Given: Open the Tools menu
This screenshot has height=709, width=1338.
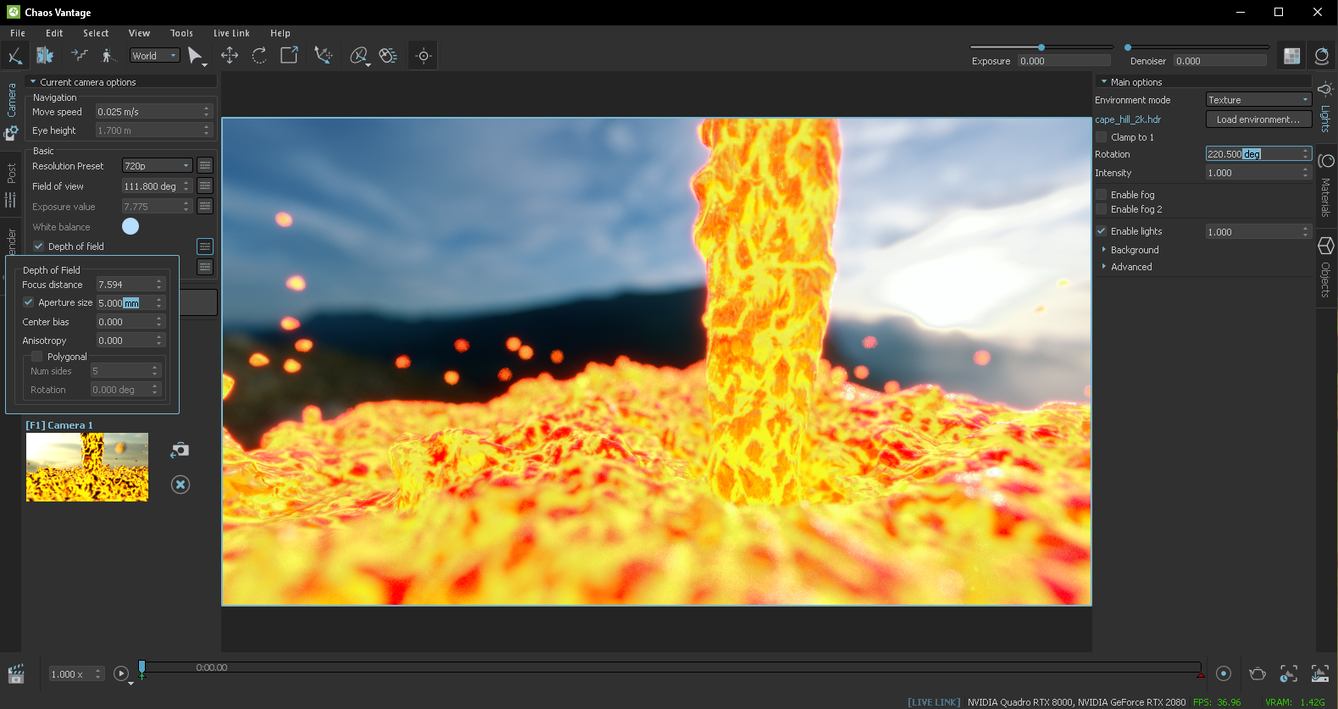Looking at the screenshot, I should pos(181,33).
